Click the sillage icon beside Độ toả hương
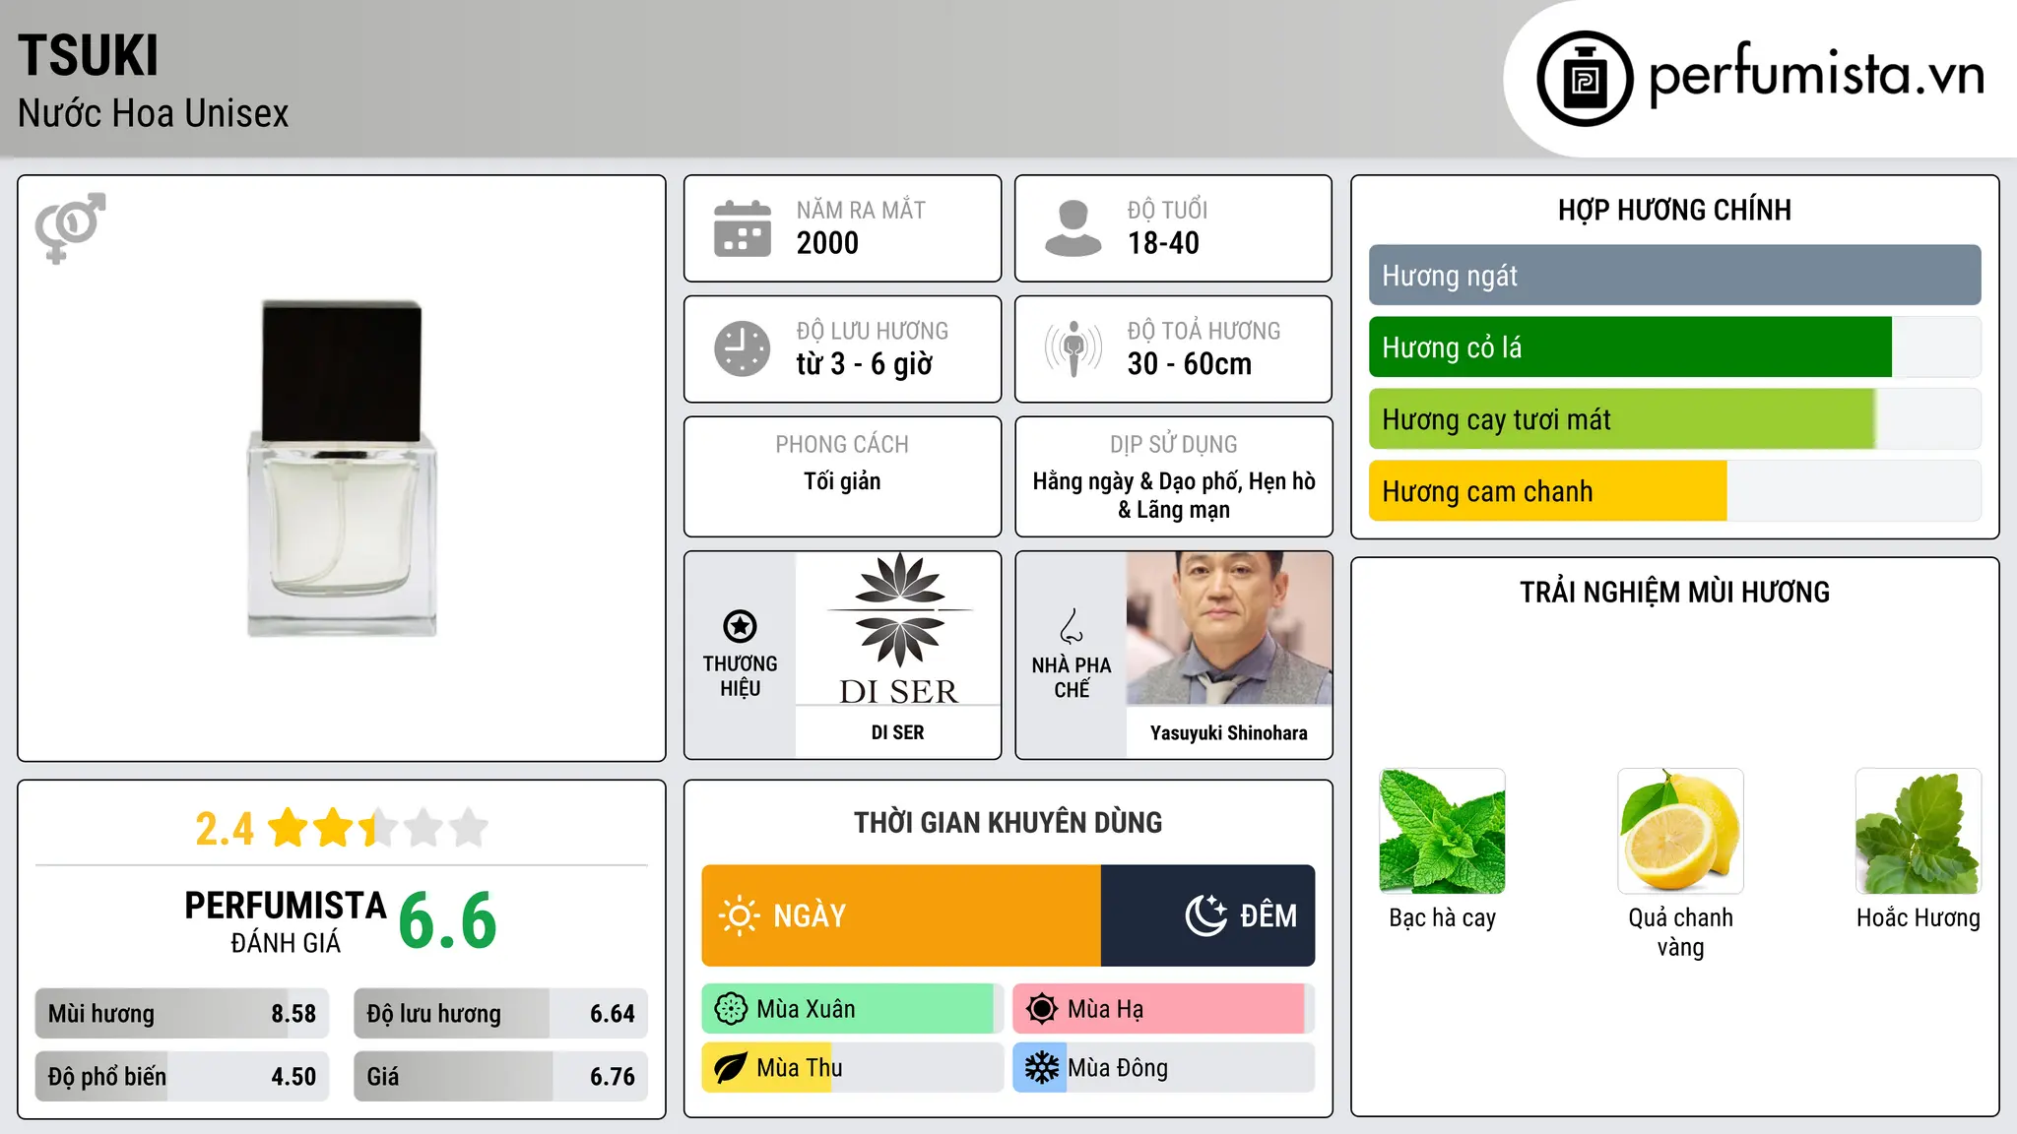The image size is (2017, 1134). pyautogui.click(x=1074, y=348)
